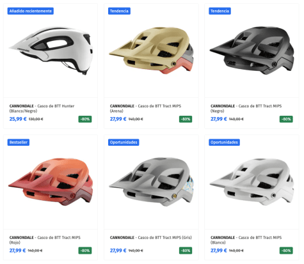Open the white Hunter helmet image
Image resolution: width=304 pixels, height=264 pixels.
[51, 50]
